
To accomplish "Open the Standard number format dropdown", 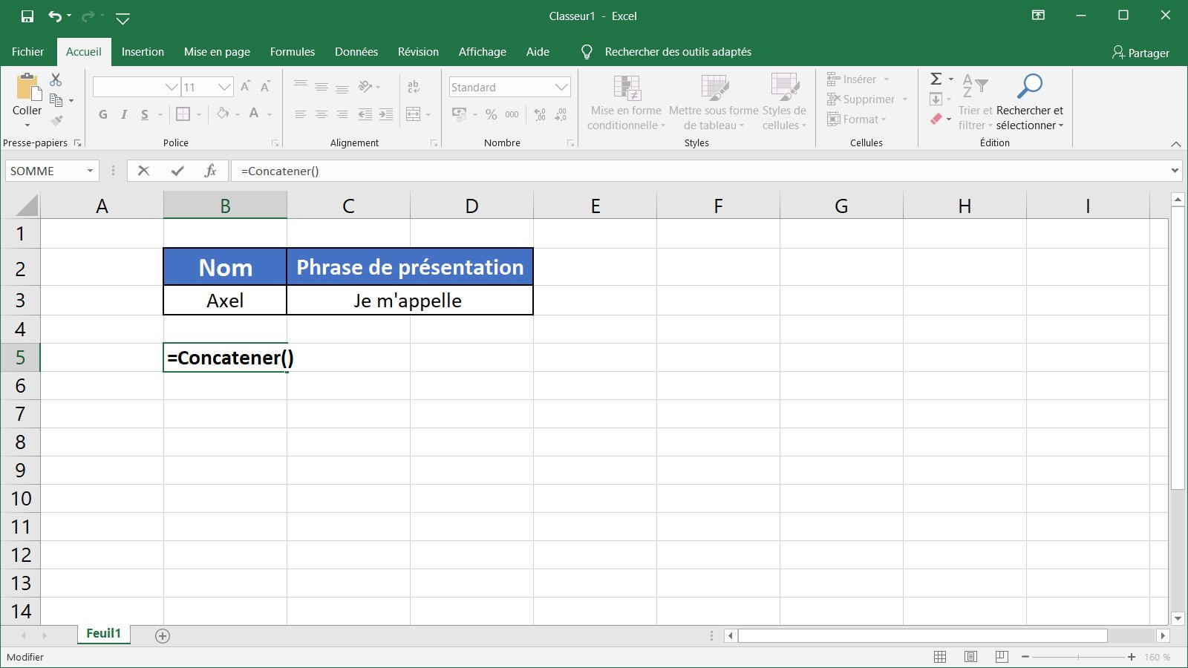I will coord(562,87).
